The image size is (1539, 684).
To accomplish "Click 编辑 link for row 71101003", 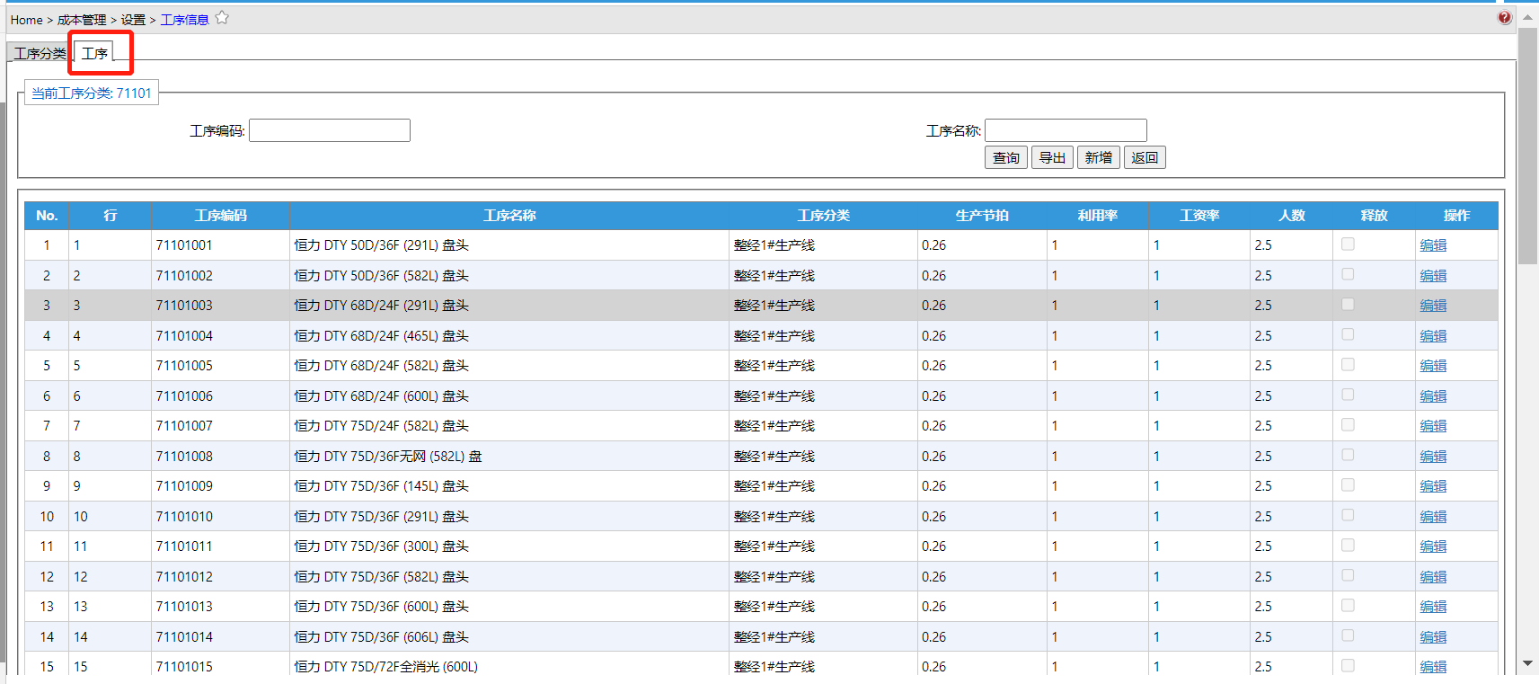I will (1433, 306).
